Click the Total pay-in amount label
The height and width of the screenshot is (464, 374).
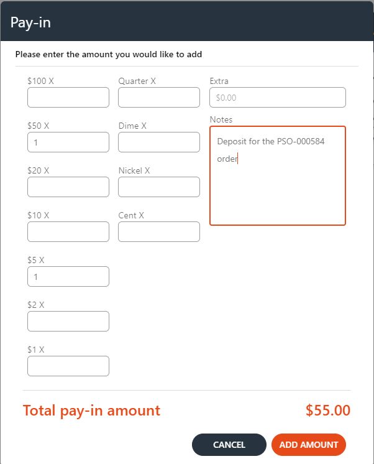(x=91, y=411)
